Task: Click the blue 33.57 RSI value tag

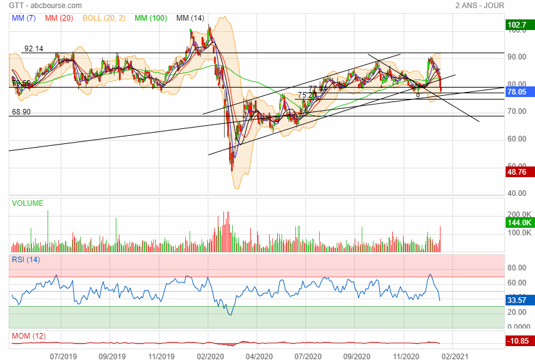Action: coord(520,300)
